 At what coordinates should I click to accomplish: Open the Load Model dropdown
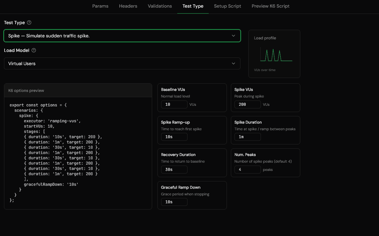pos(122,63)
